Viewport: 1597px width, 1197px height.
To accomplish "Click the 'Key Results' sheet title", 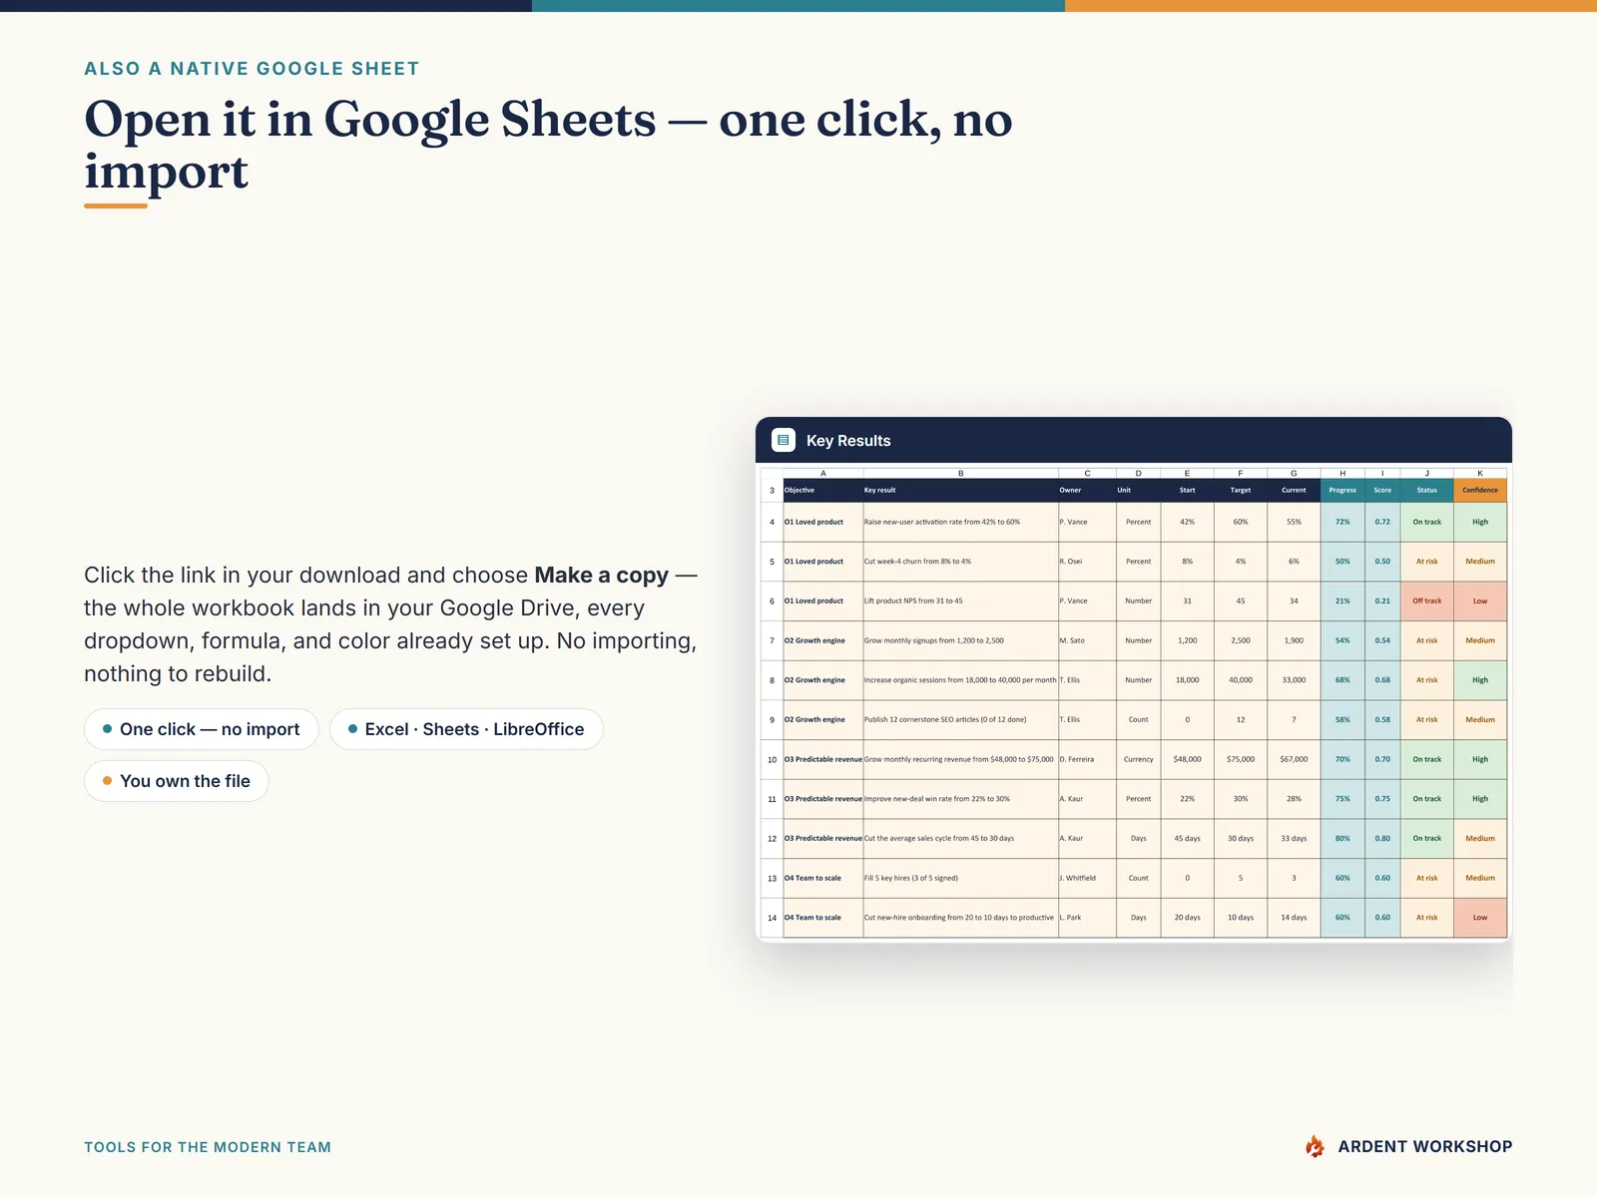I will (x=848, y=441).
